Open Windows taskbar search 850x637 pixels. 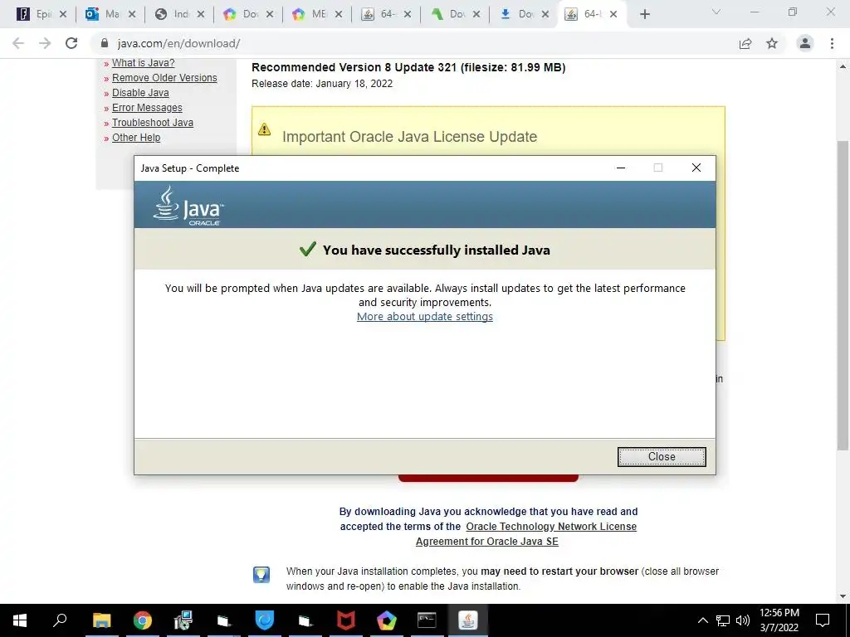click(x=60, y=620)
